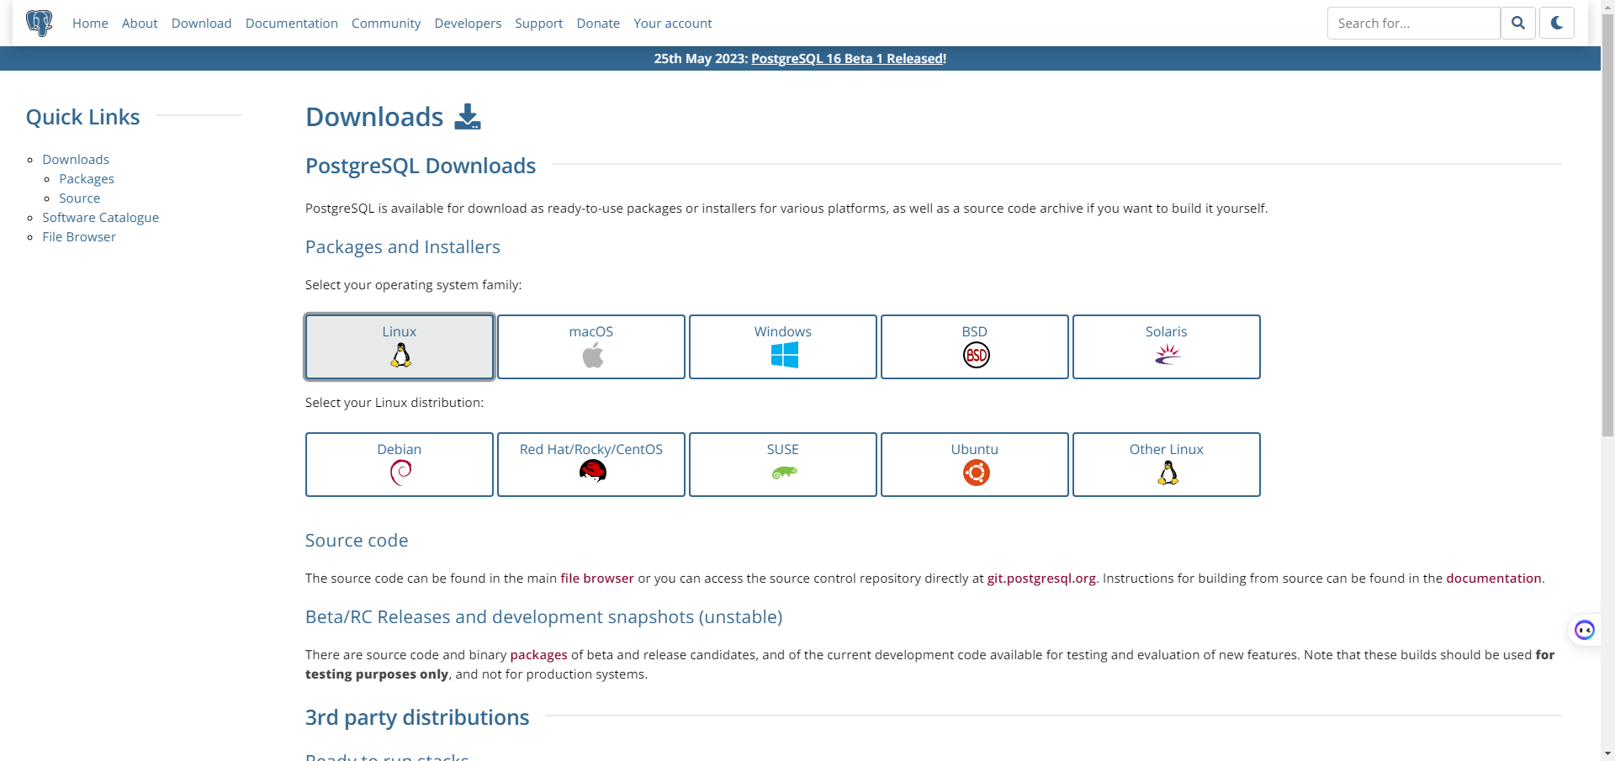
Task: Click the search magnifier button
Action: [x=1518, y=23]
